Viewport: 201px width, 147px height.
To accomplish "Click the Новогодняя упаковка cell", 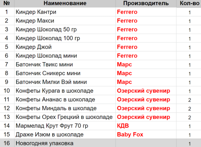I will tap(65, 143).
